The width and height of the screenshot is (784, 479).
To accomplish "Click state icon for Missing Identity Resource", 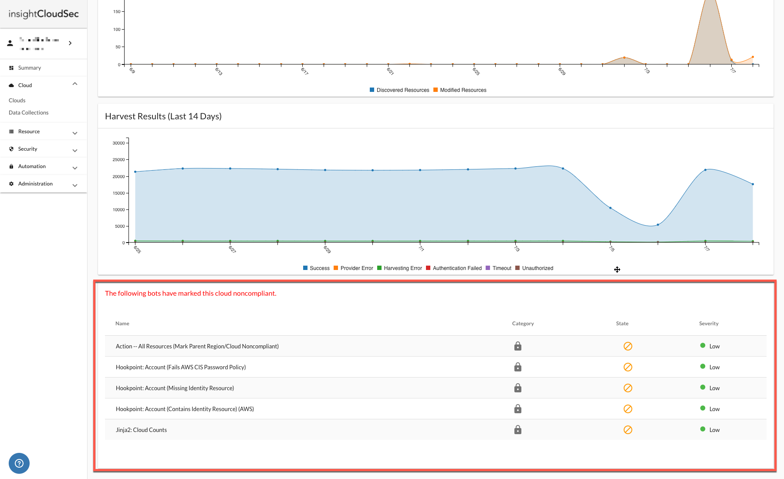I will [628, 388].
